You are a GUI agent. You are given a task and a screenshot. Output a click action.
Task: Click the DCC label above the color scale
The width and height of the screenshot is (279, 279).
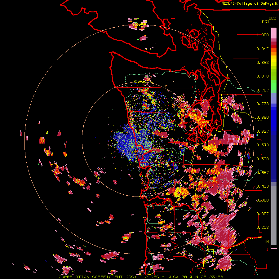(272, 19)
